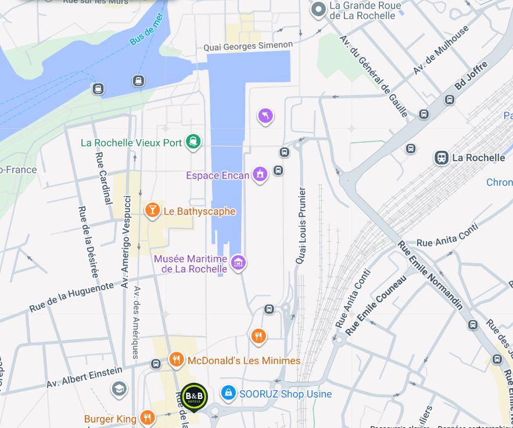Click the unnamed orange restaurant pin

point(259,336)
